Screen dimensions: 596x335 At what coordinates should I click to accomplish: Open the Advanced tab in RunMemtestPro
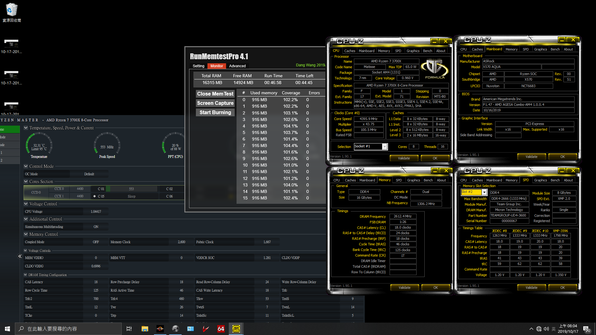point(237,66)
